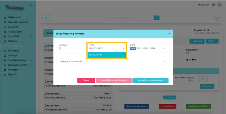Expand the CloudPOS submenu
This screenshot has height=114, width=226.
(x=31, y=37)
